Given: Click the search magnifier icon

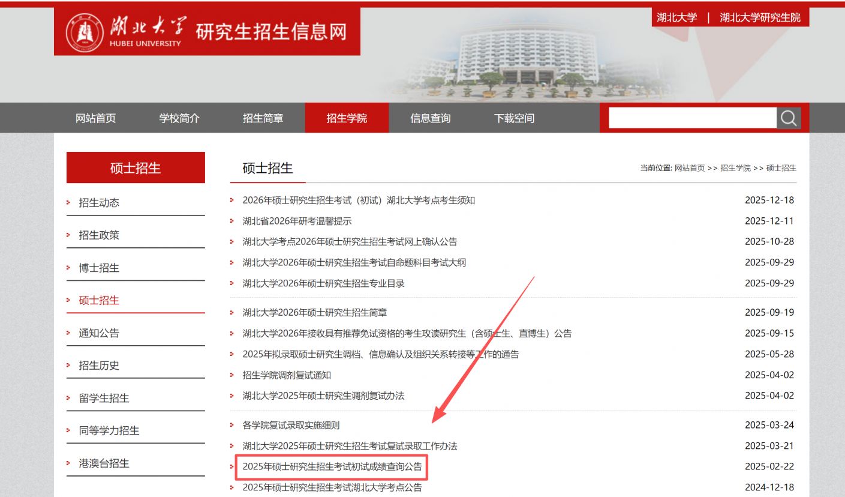Looking at the screenshot, I should coord(789,118).
